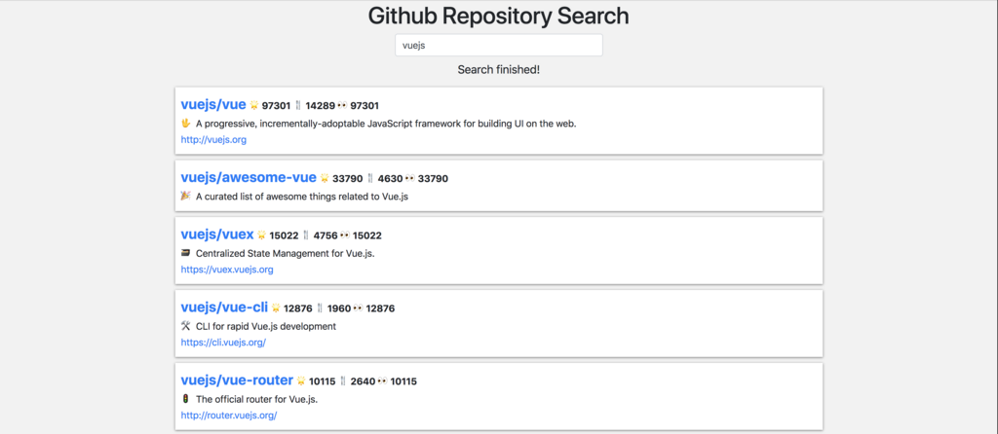Click the fork icon before 4756
Image resolution: width=998 pixels, height=434 pixels.
(305, 235)
